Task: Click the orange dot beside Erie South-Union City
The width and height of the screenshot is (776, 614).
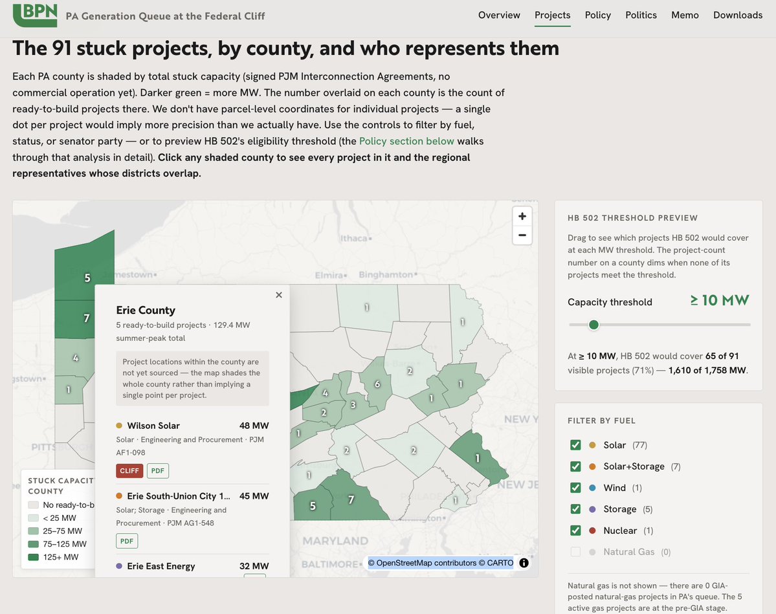Action: pos(119,496)
